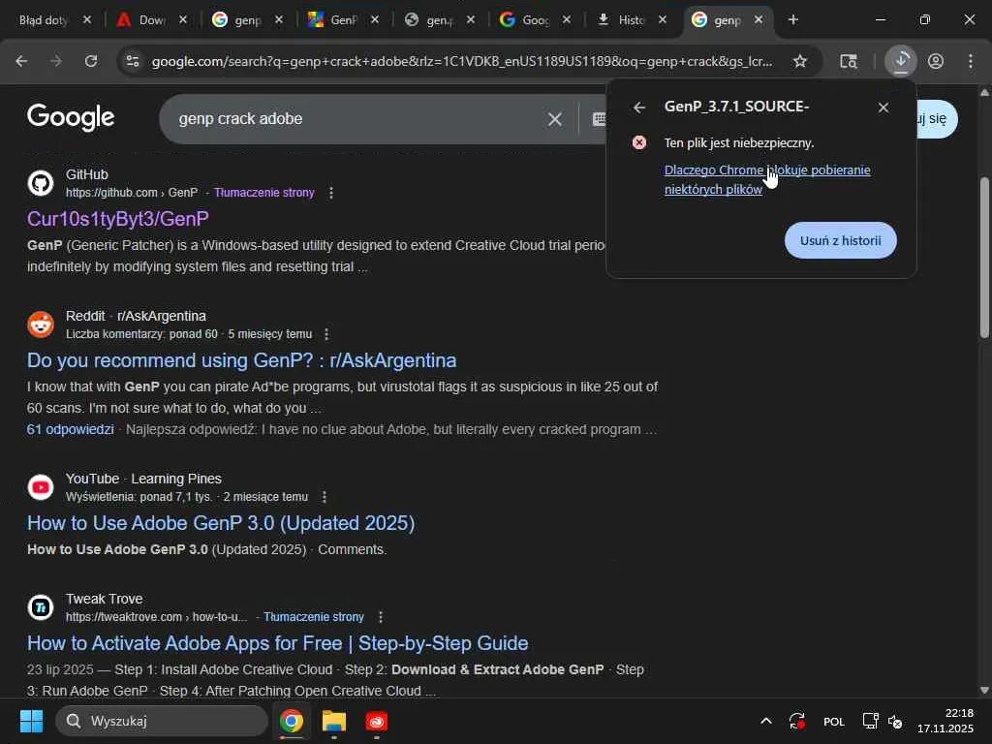Open Chrome three-dot menu
This screenshot has height=744, width=992.
pos(971,61)
